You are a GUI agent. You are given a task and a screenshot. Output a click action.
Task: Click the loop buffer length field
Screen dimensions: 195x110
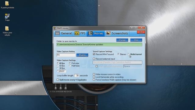point(76,75)
